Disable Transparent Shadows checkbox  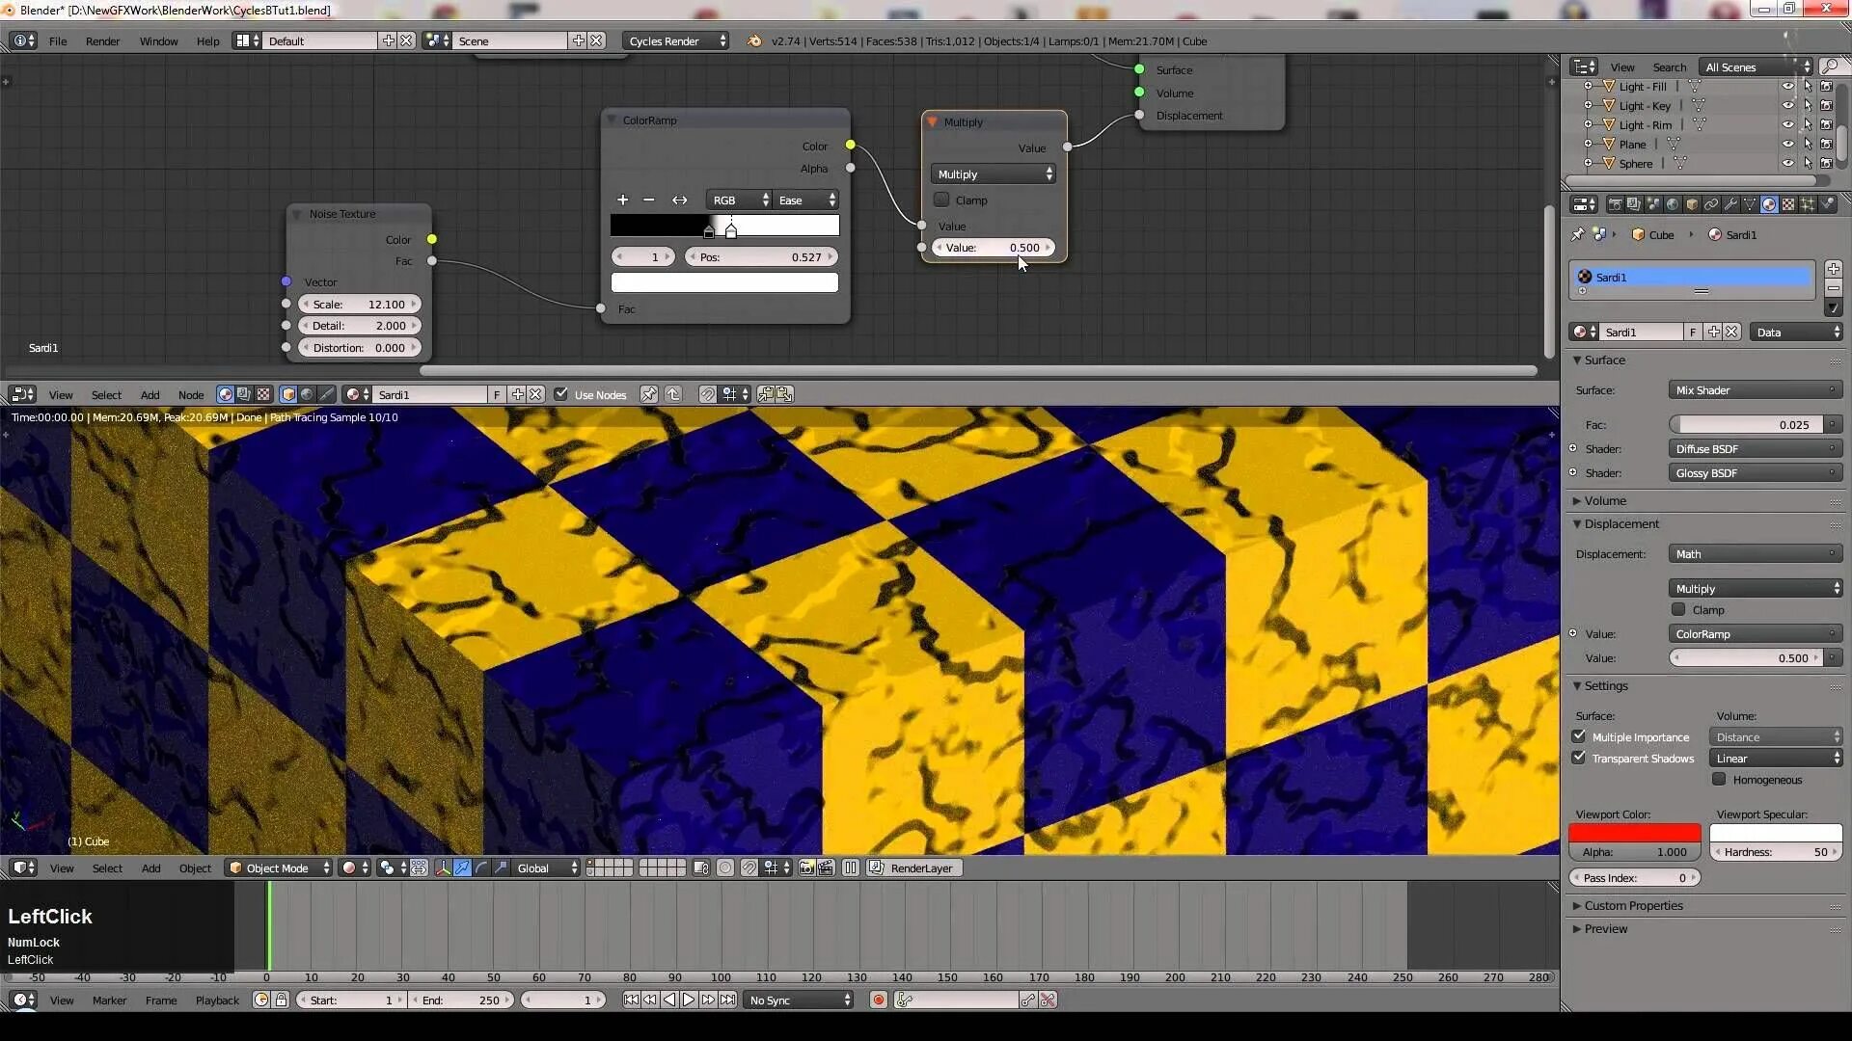click(x=1579, y=758)
